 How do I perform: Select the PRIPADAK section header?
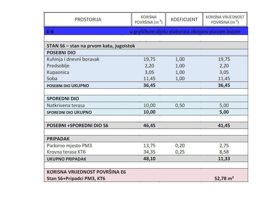[146, 139]
